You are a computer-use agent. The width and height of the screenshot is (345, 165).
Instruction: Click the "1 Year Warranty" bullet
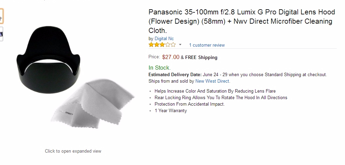(171, 111)
